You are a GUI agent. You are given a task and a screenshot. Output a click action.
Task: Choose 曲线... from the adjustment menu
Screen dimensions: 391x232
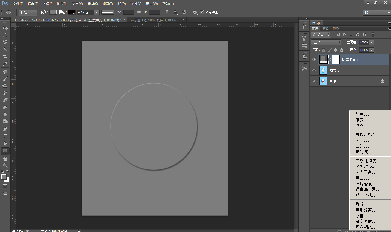362,146
